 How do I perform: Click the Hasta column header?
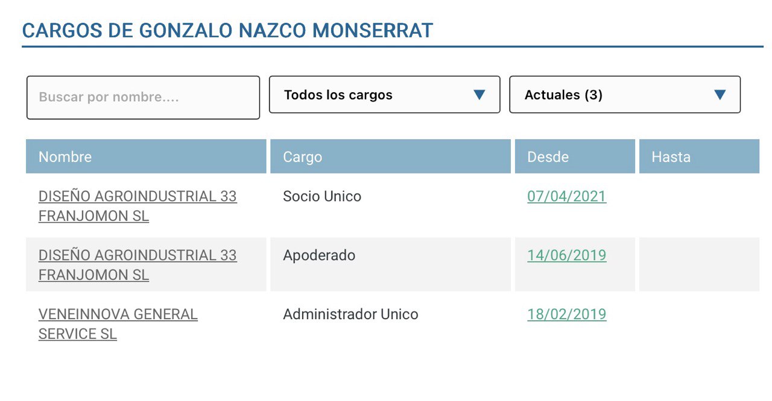[671, 157]
